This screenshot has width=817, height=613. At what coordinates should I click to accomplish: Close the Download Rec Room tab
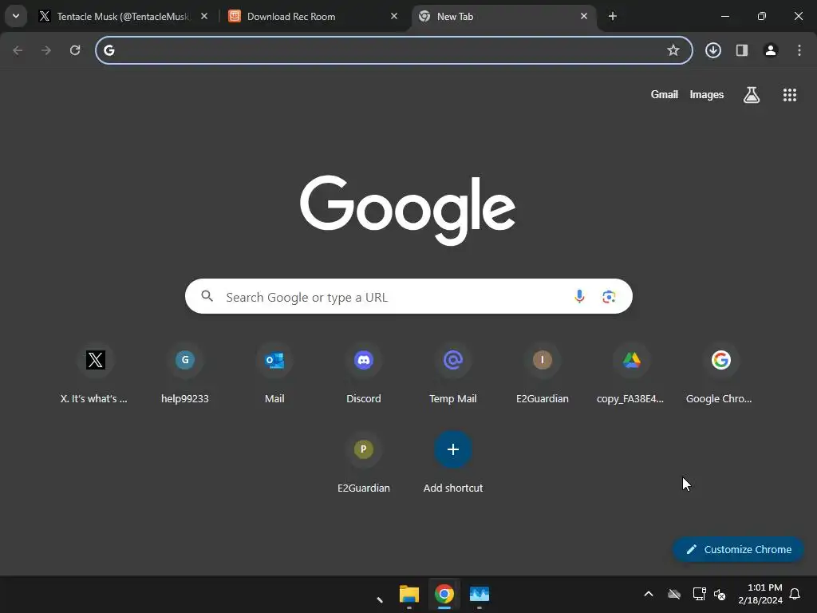point(394,16)
